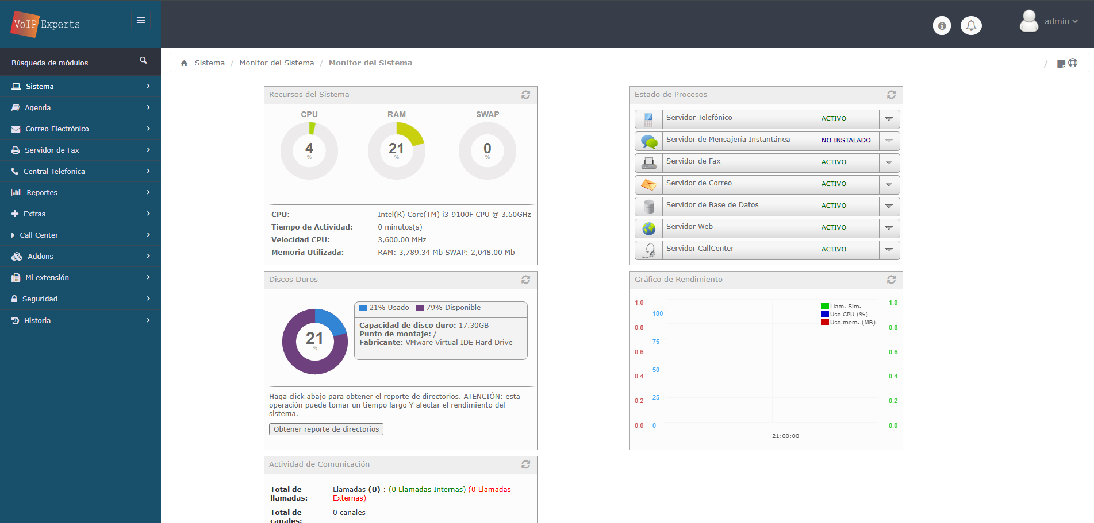The image size is (1094, 523).
Task: Open the notifications bell icon
Action: [971, 25]
